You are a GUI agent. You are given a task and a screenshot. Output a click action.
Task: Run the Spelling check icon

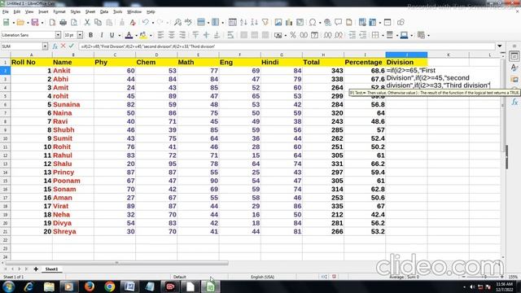tap(188, 23)
